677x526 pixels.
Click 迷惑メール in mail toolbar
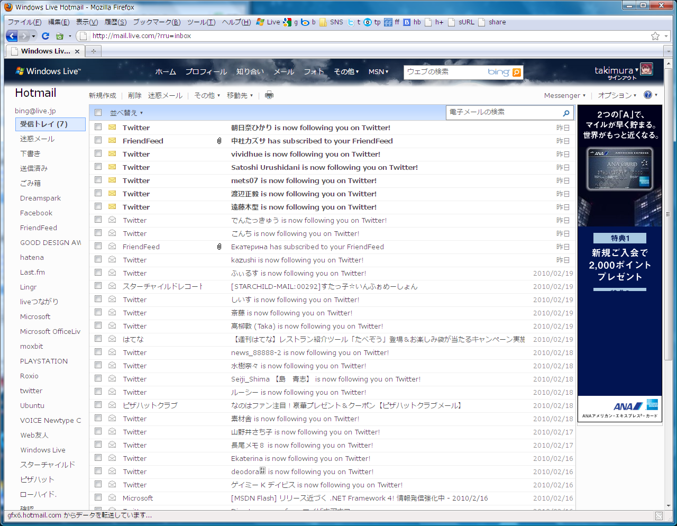click(x=165, y=95)
